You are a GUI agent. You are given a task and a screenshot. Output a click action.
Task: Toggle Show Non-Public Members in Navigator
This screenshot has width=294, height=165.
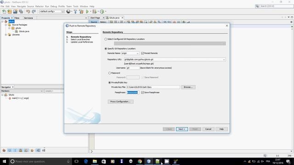[21, 150]
